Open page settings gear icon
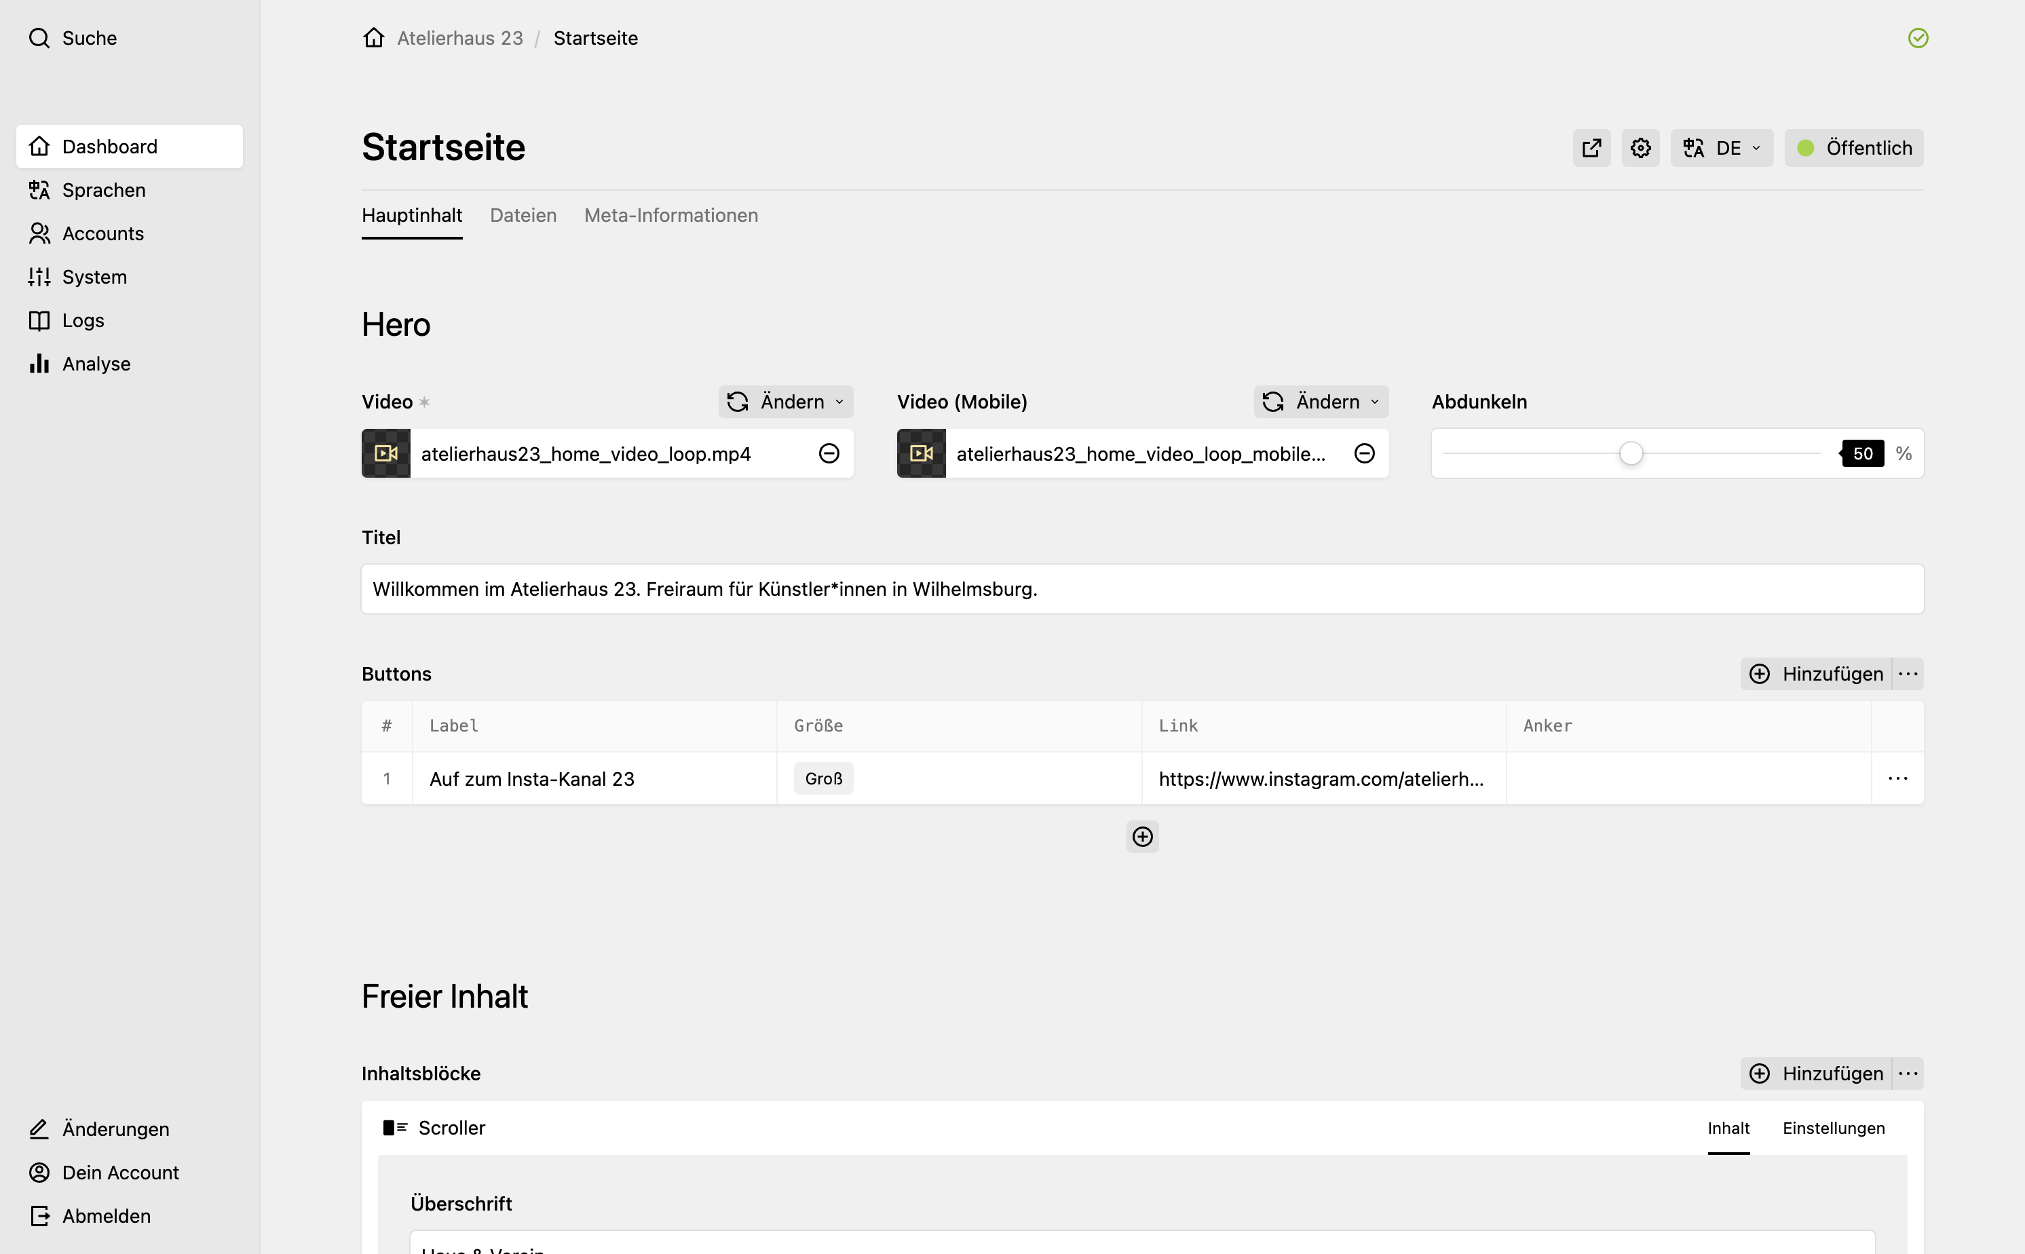This screenshot has width=2025, height=1254. [1640, 148]
